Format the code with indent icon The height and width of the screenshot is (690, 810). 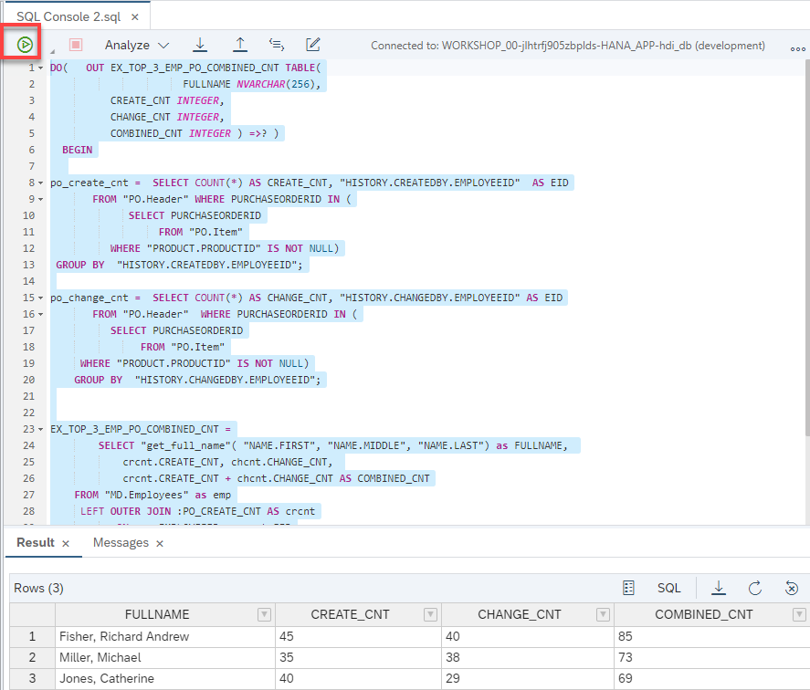(277, 45)
